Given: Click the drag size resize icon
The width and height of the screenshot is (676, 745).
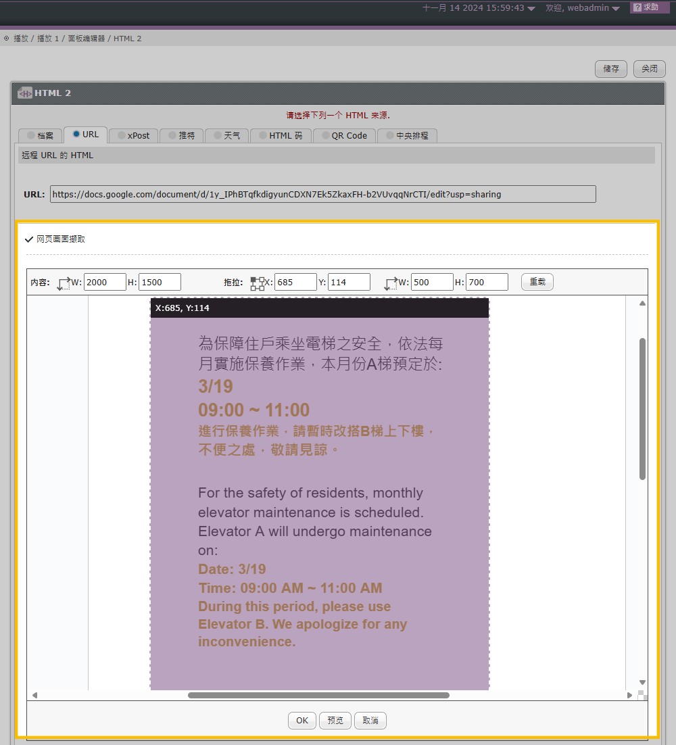Looking at the screenshot, I should click(391, 284).
